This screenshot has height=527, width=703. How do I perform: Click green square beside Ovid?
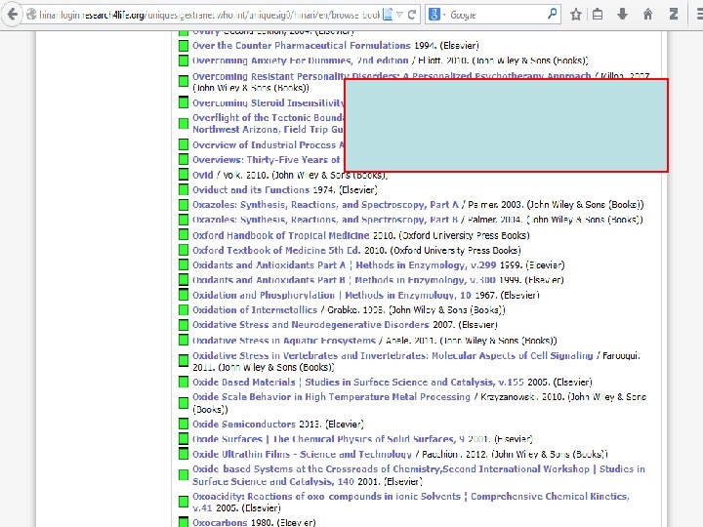183,175
